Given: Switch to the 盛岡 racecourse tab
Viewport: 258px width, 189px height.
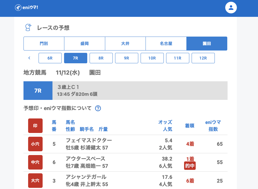Looking at the screenshot, I should tap(84, 44).
